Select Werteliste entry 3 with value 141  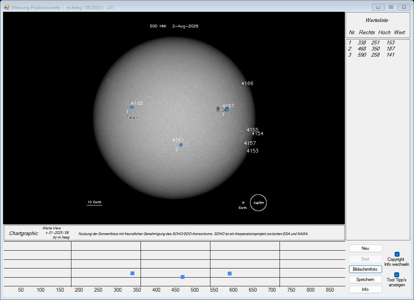372,55
